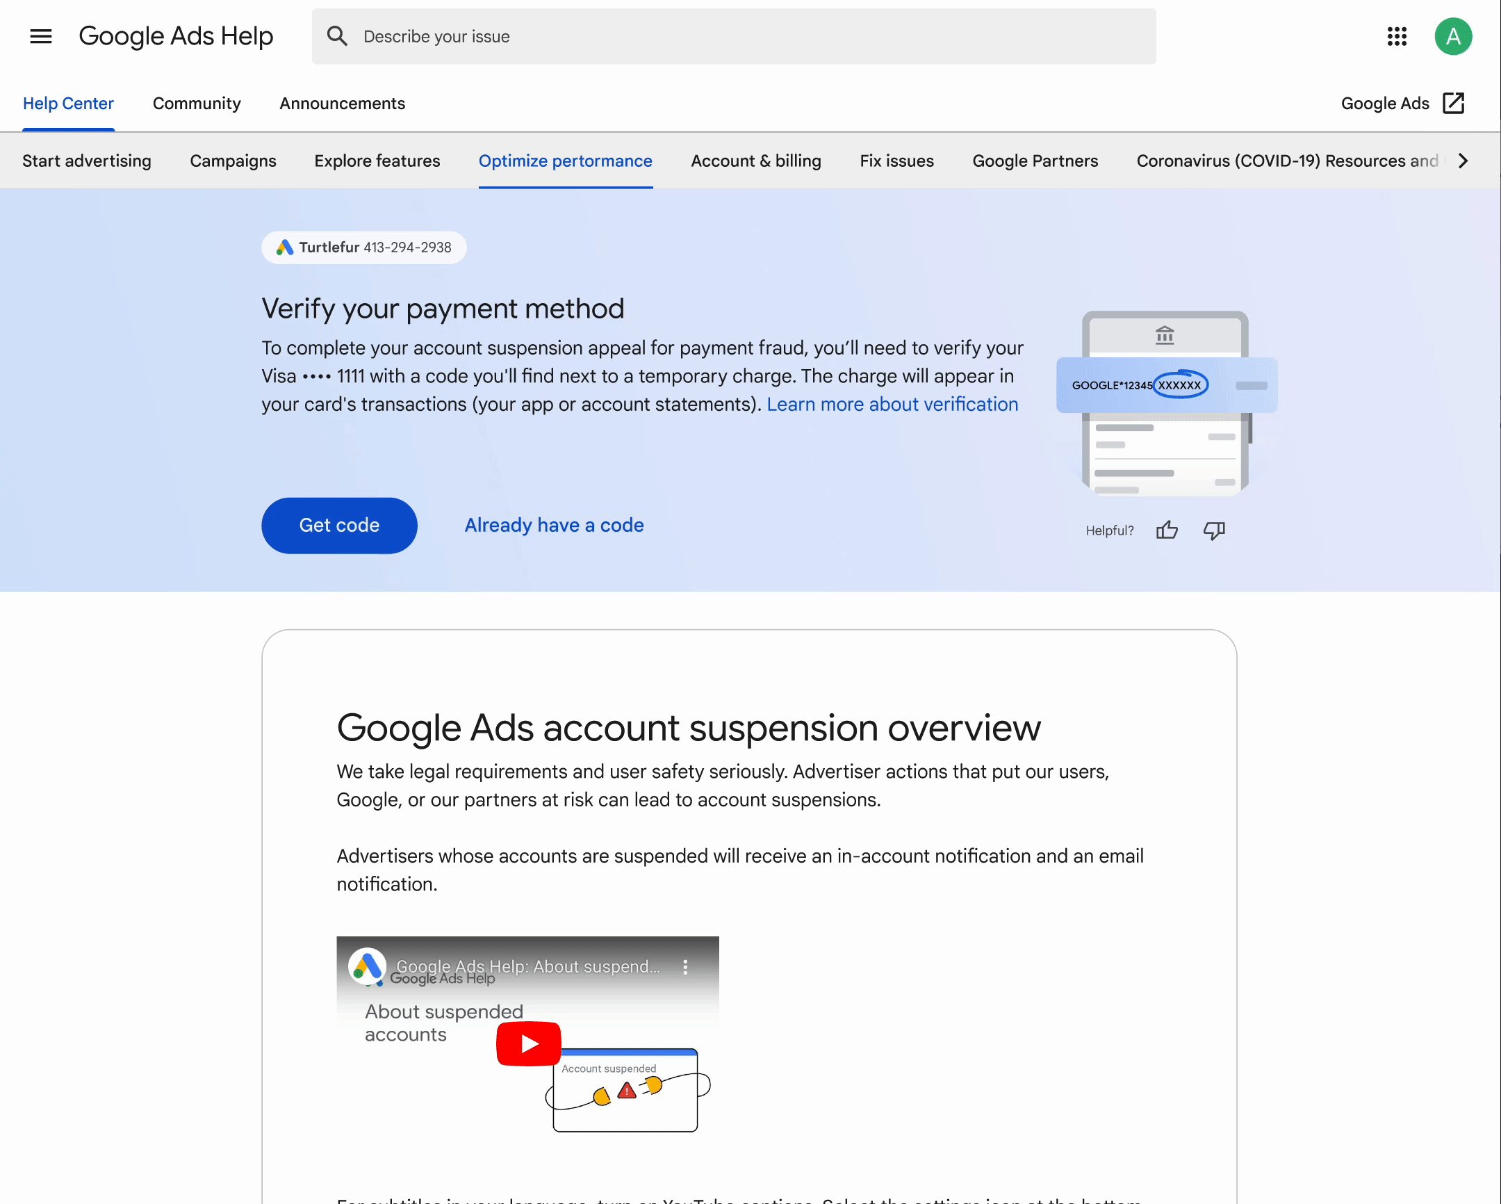
Task: Open the Announcements tab
Action: (x=342, y=104)
